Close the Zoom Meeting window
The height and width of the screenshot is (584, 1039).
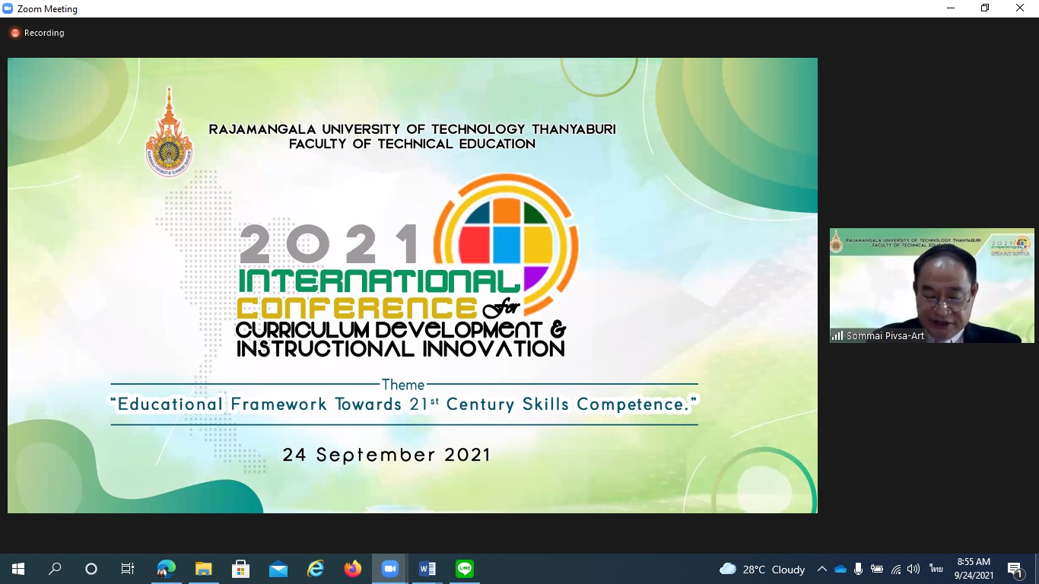[1020, 8]
